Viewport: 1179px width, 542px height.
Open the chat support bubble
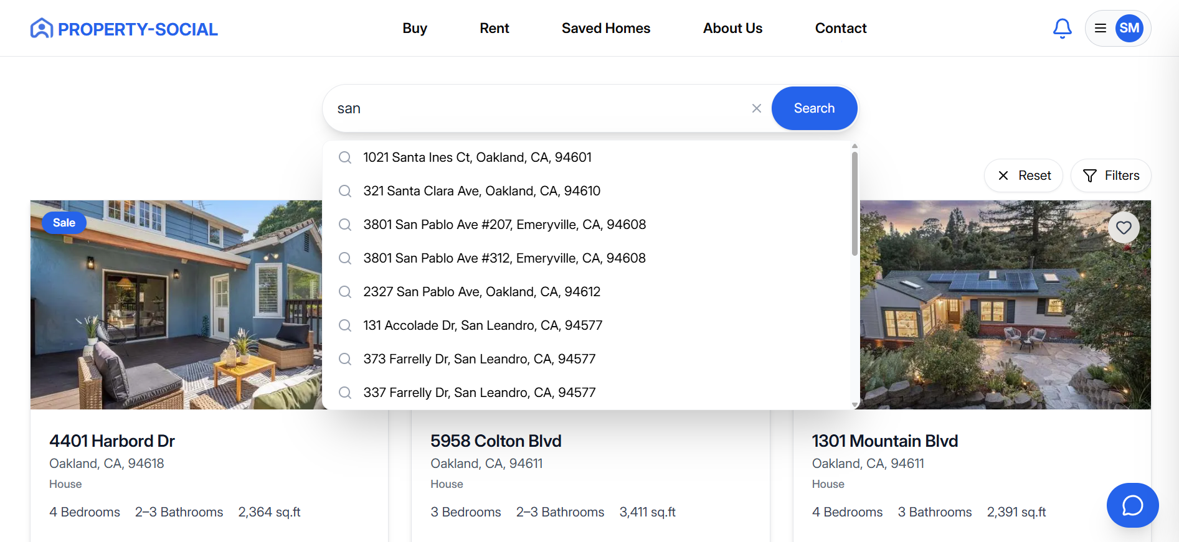point(1132,505)
